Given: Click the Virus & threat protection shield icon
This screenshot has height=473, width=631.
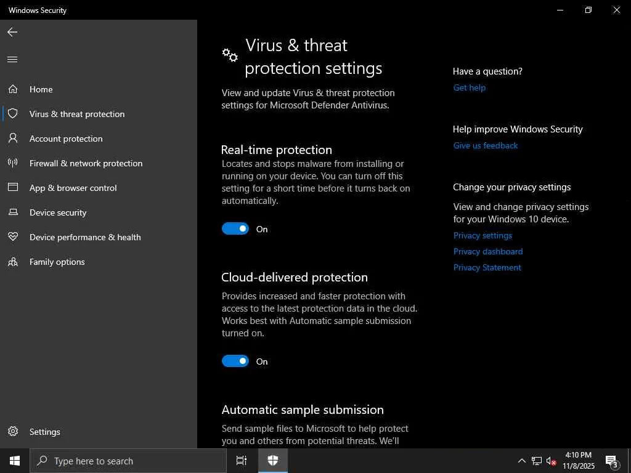Looking at the screenshot, I should pyautogui.click(x=12, y=114).
